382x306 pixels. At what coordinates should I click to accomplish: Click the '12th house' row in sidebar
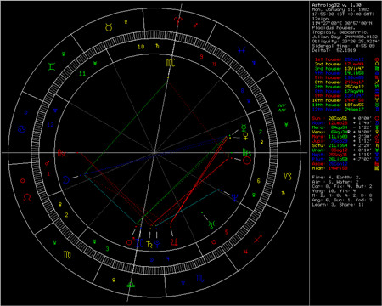coord(338,110)
